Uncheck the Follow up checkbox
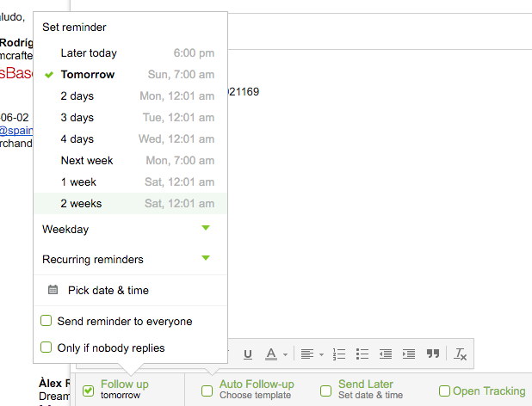This screenshot has height=406, width=532. [88, 391]
